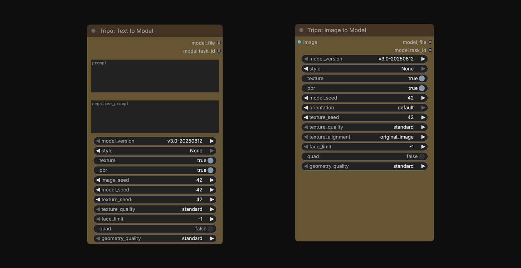
Task: Increase model_seed in Image to Model node
Action: 423,98
